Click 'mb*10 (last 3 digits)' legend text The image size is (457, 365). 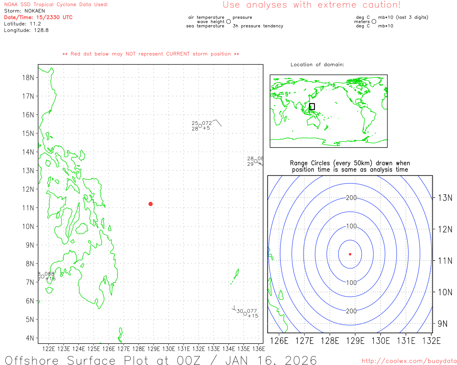pyautogui.click(x=403, y=17)
